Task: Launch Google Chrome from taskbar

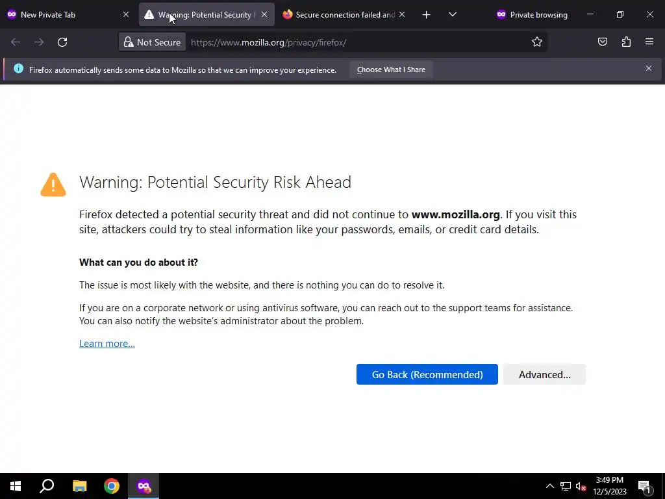Action: pos(112,486)
